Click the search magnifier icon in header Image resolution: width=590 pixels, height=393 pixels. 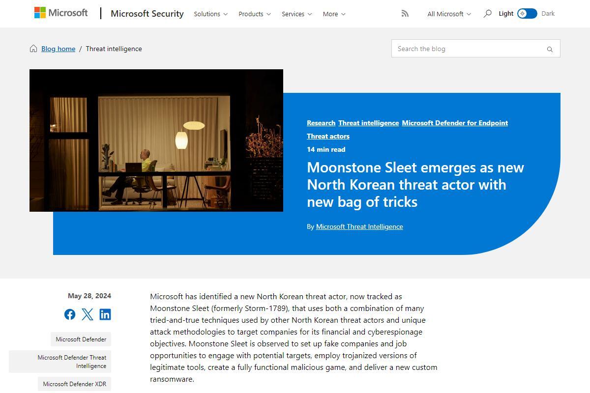pyautogui.click(x=487, y=14)
